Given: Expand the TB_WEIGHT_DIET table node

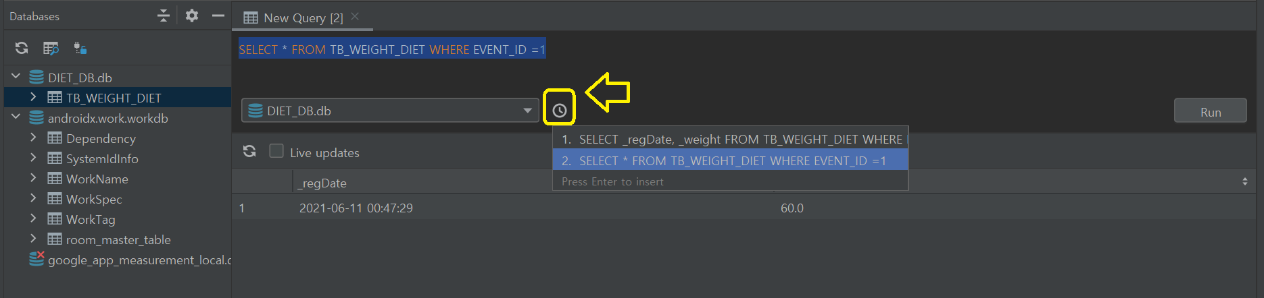Looking at the screenshot, I should coord(33,98).
